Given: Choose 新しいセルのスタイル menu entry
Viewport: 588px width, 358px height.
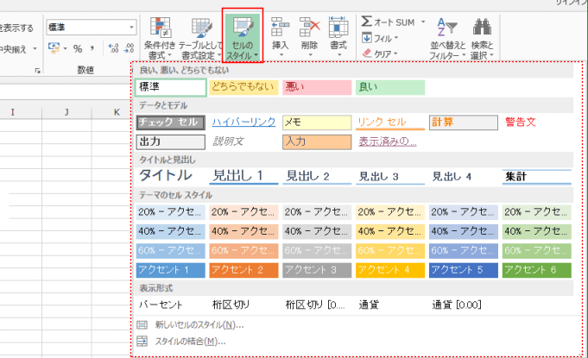Looking at the screenshot, I should coord(199,325).
